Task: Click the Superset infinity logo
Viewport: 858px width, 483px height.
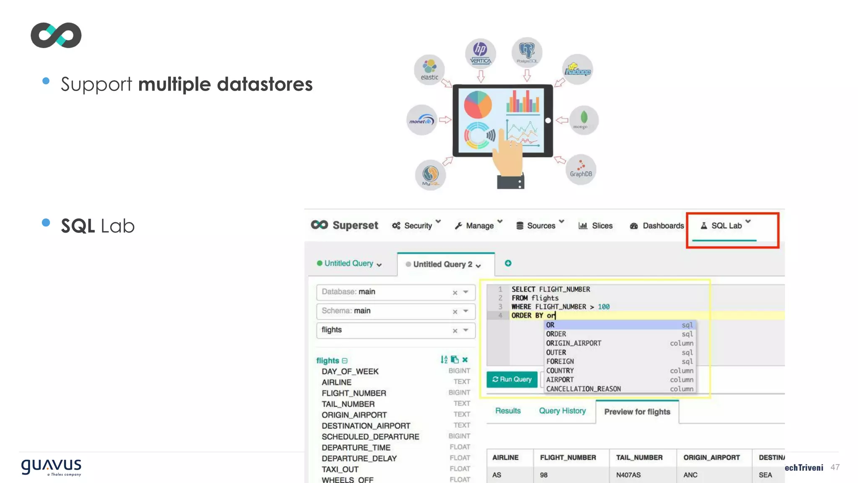Action: 320,225
